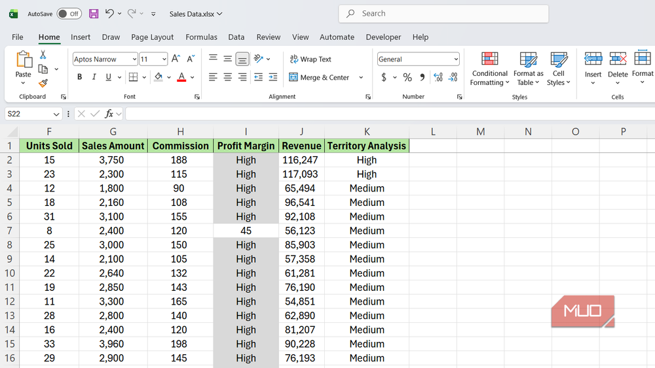Switch to the Insert tab
Image resolution: width=655 pixels, height=368 pixels.
click(81, 37)
